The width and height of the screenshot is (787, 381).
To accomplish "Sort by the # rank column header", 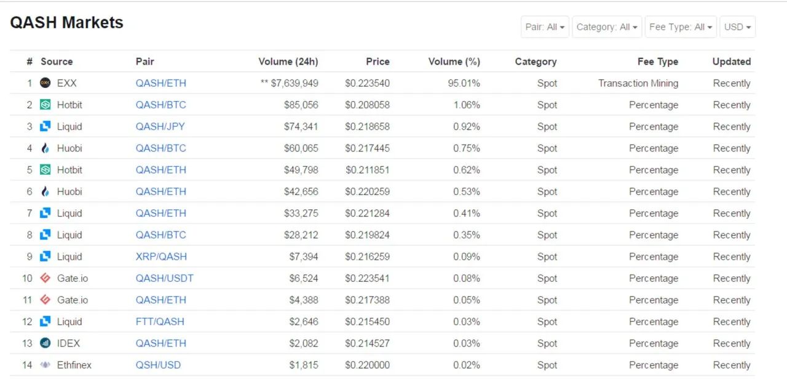I will [30, 62].
